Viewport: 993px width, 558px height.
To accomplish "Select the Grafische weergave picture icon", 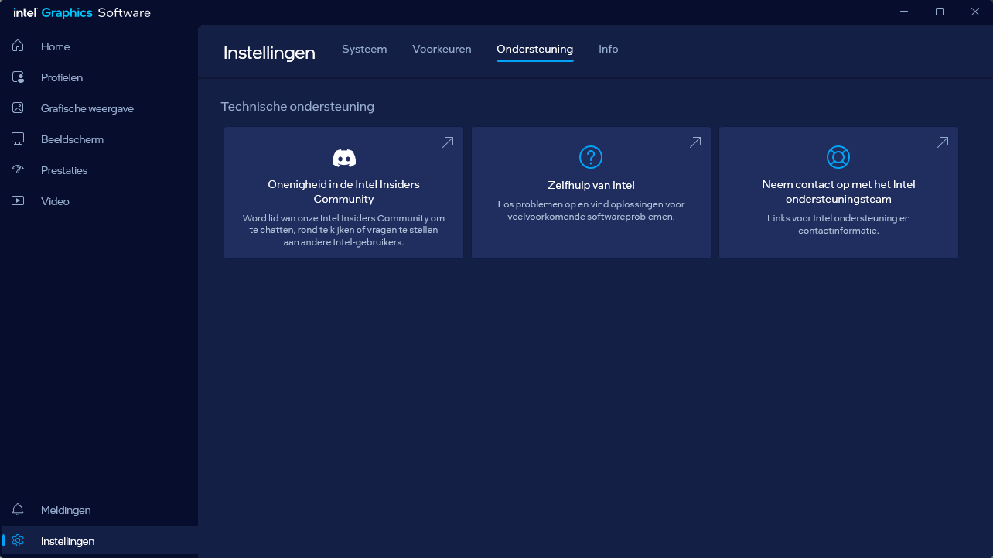I will click(x=18, y=108).
